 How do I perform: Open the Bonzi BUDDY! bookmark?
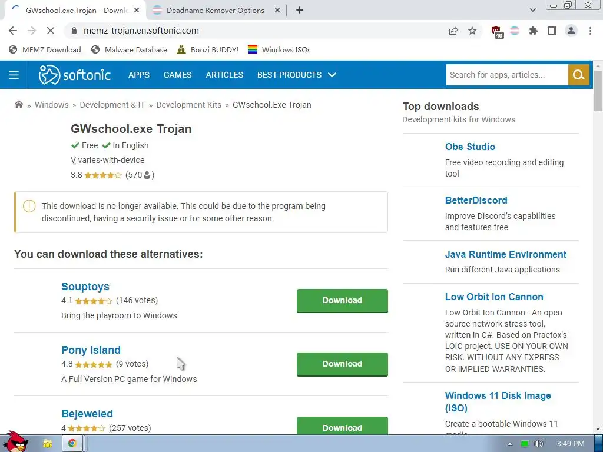(208, 49)
